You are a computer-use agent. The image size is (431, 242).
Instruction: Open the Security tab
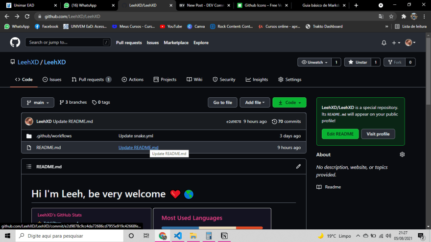pyautogui.click(x=224, y=80)
